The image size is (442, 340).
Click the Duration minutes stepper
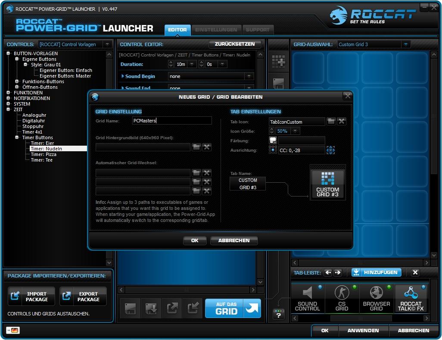tap(171, 64)
